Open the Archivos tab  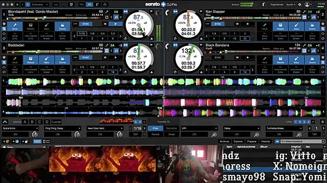[224, 141]
